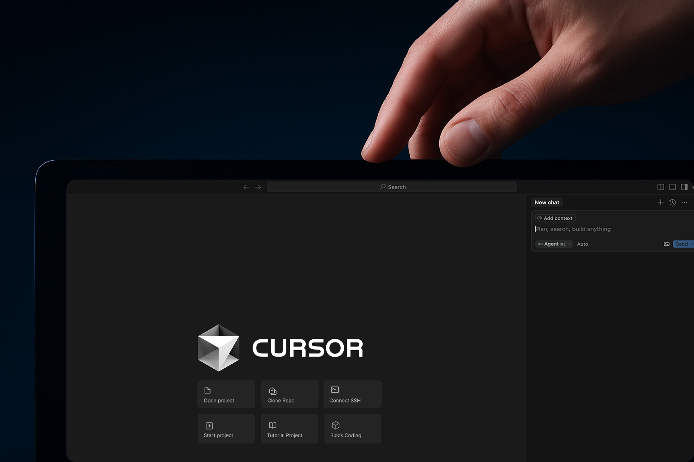Click the Cursor cube logo

point(219,348)
